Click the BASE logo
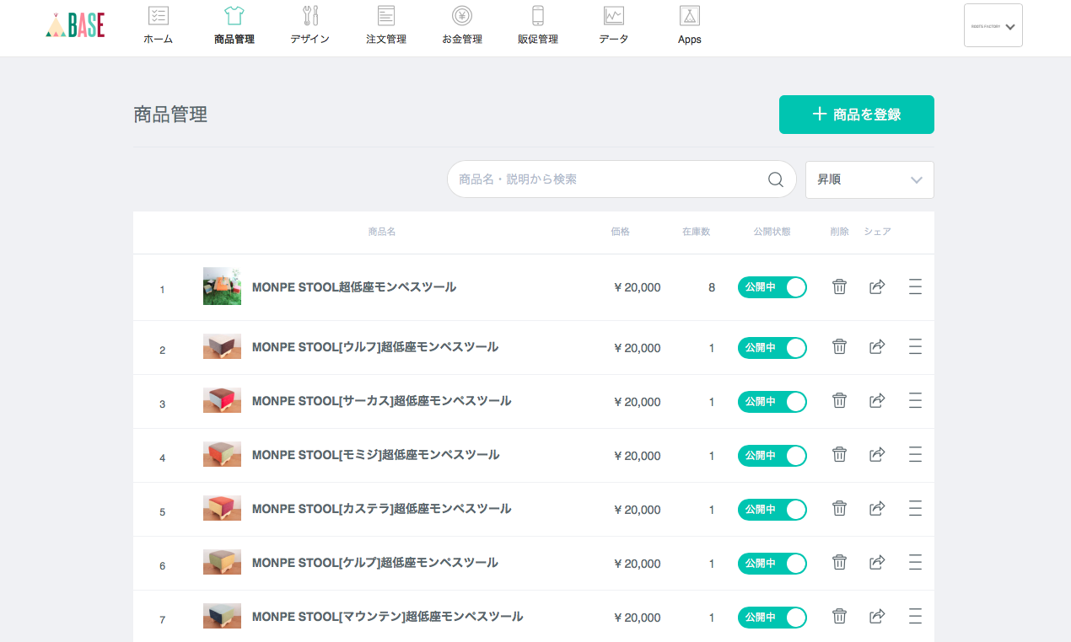 pos(75,26)
